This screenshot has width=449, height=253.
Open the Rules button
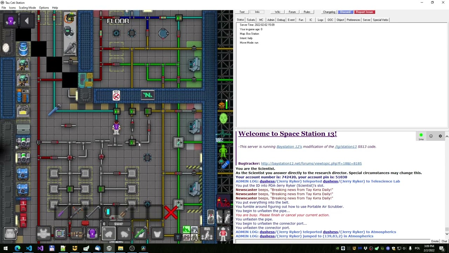(x=307, y=12)
